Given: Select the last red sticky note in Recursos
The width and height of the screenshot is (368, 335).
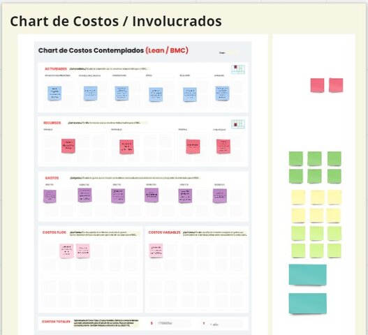Looking at the screenshot, I should pos(223,147).
